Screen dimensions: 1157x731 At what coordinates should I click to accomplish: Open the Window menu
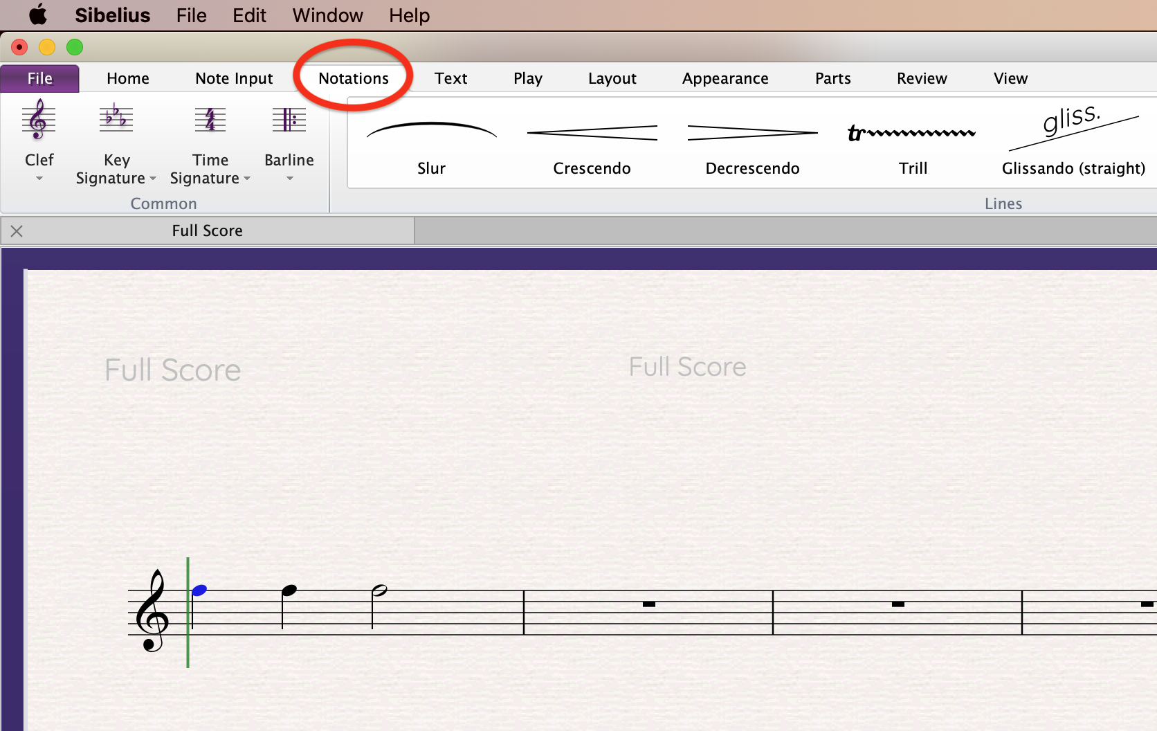click(327, 15)
